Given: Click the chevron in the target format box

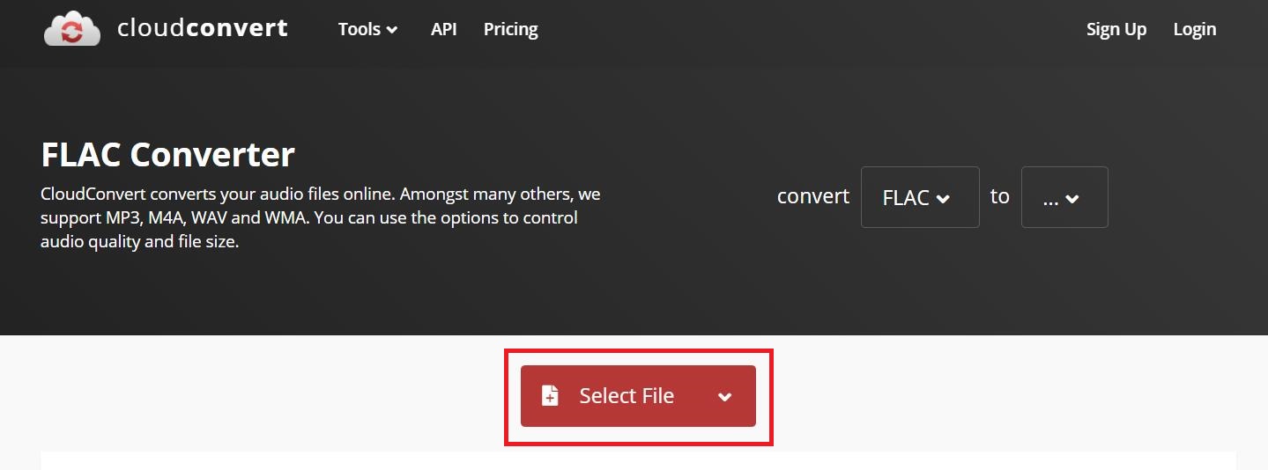Looking at the screenshot, I should (1072, 199).
